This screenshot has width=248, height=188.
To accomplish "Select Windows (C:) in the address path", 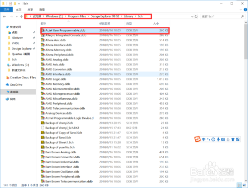I will pos(55,16).
